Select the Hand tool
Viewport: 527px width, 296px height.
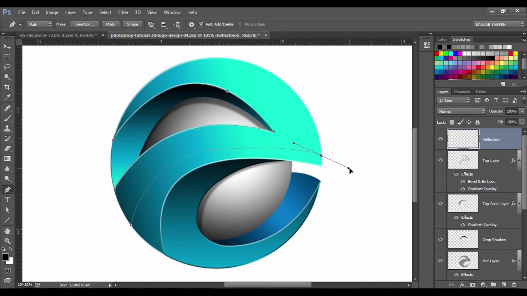(7, 231)
